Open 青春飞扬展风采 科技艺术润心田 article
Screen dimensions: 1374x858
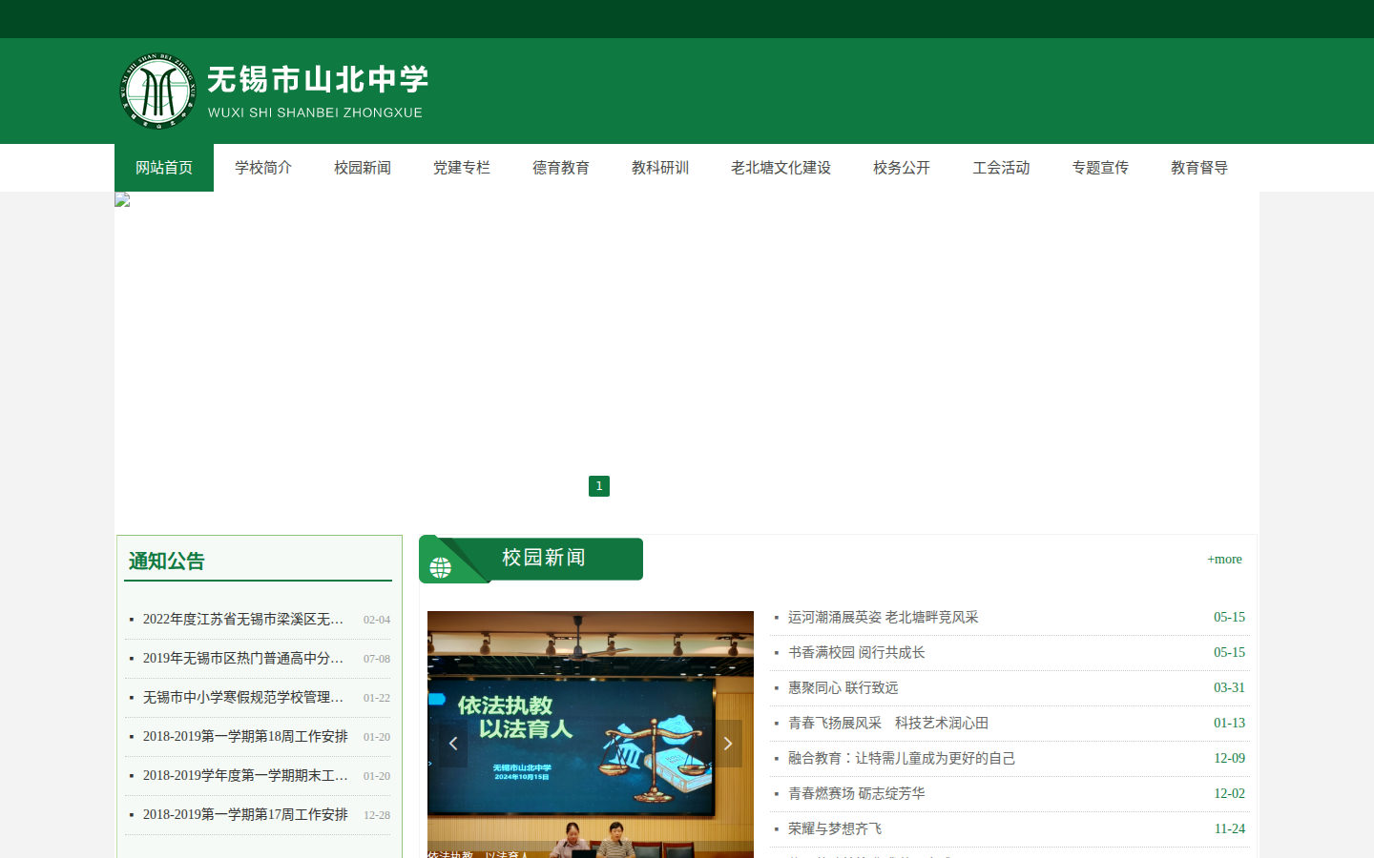888,724
